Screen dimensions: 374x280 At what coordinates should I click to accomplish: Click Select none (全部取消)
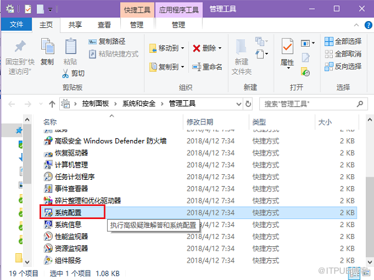coord(343,54)
